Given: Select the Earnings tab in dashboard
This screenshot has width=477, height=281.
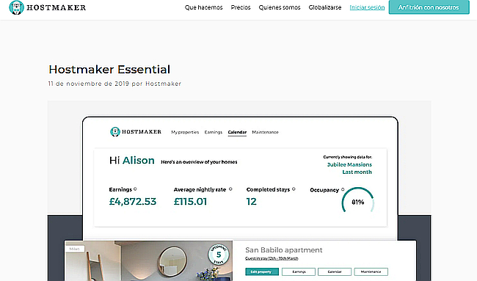Looking at the screenshot, I should click(x=214, y=132).
